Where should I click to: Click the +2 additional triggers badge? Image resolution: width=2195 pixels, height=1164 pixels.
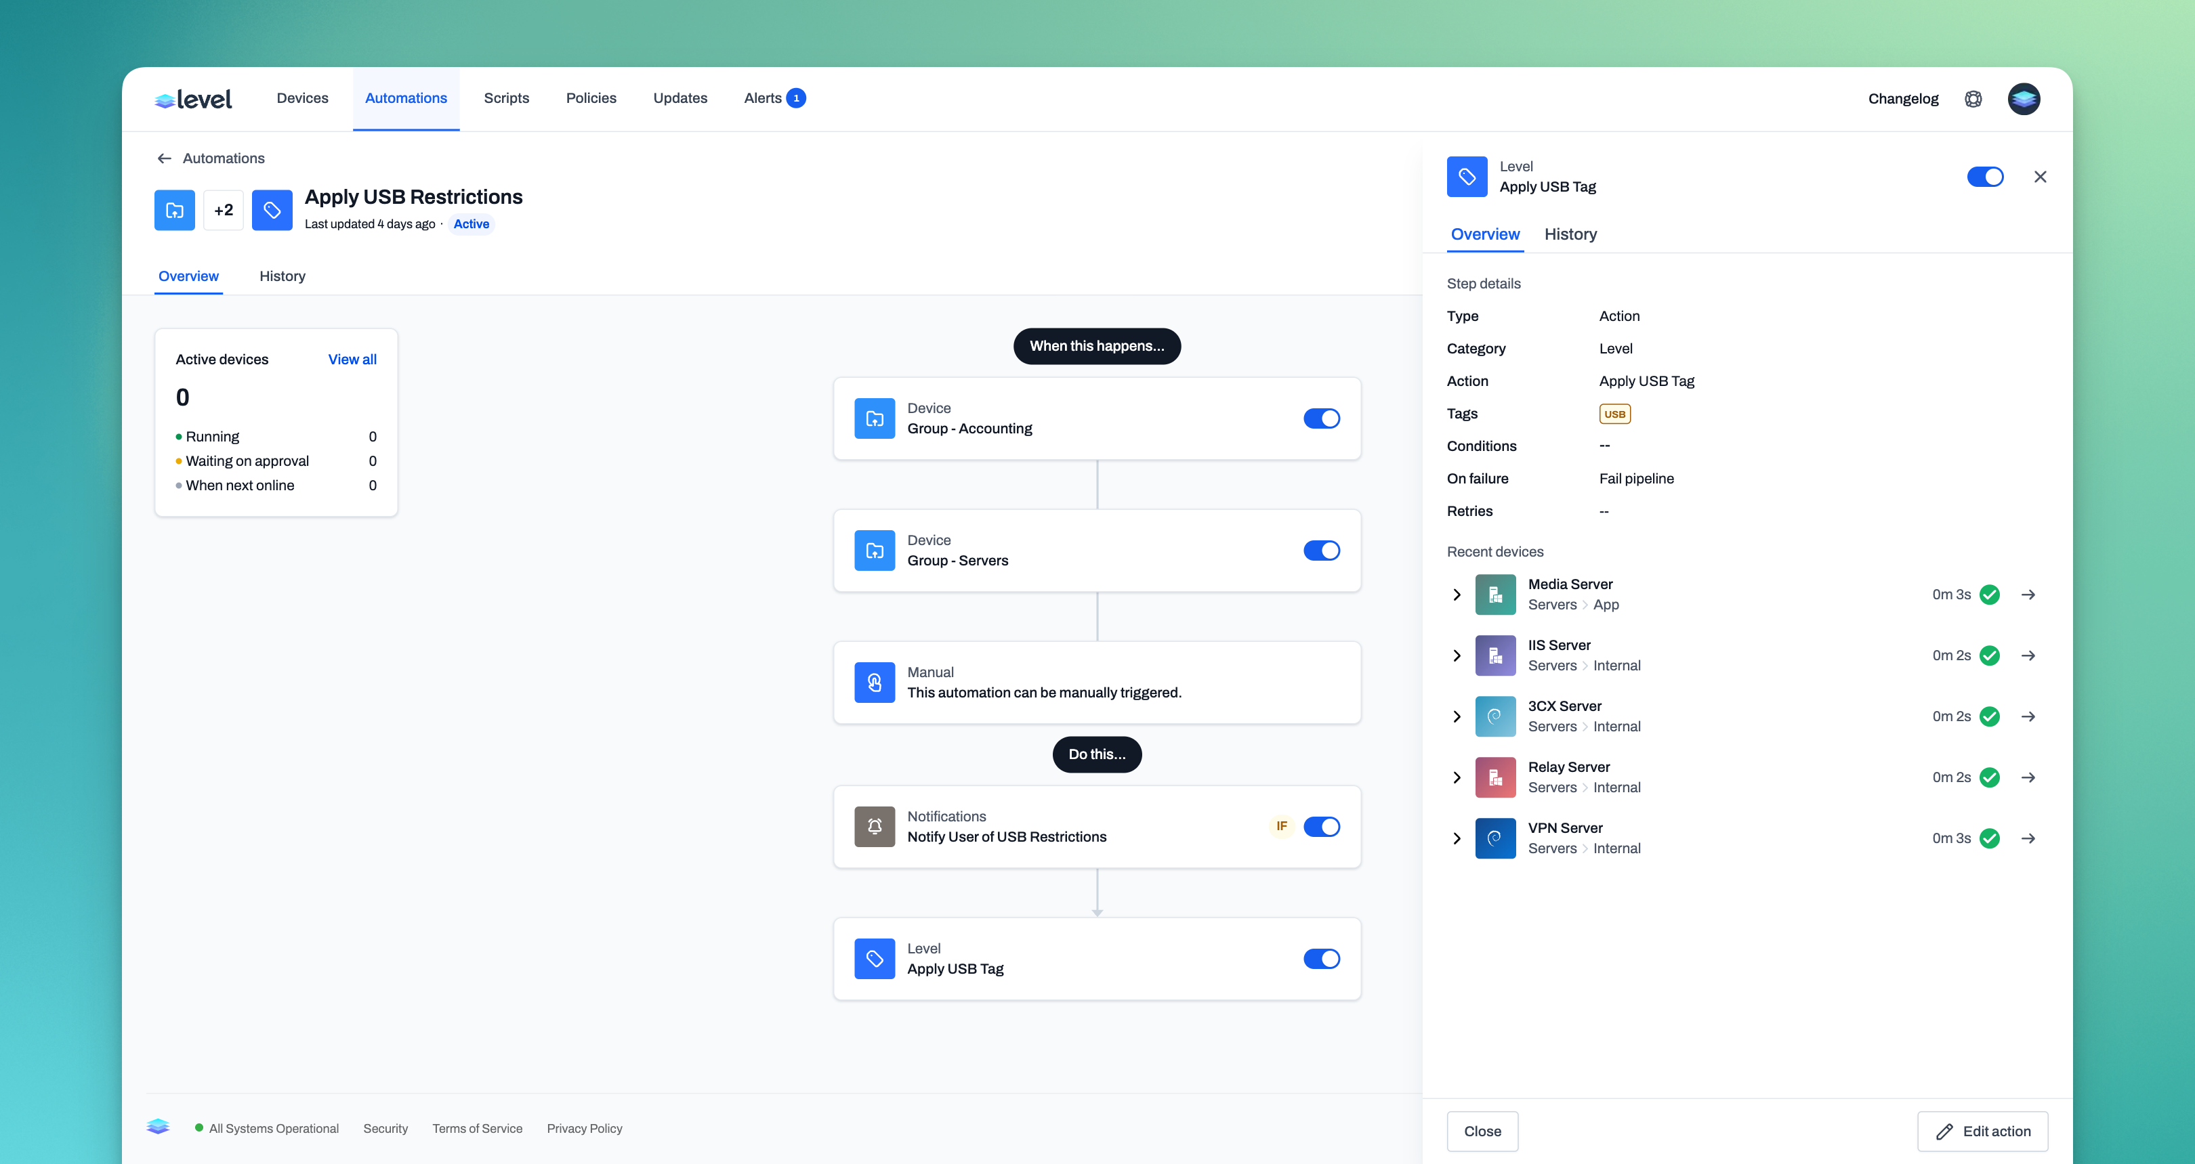pos(224,211)
